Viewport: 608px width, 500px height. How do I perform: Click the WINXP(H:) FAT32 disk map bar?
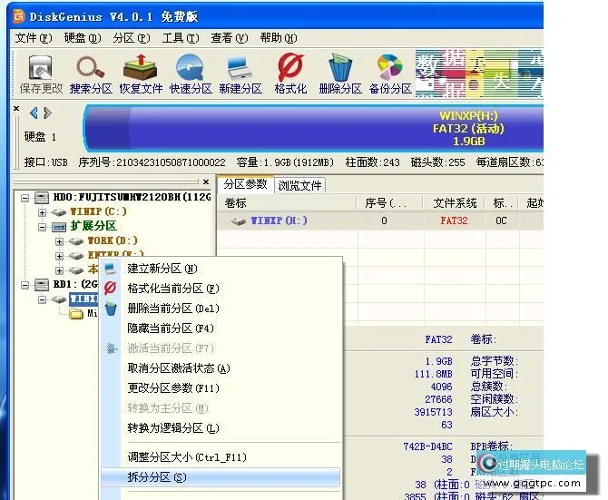point(314,128)
